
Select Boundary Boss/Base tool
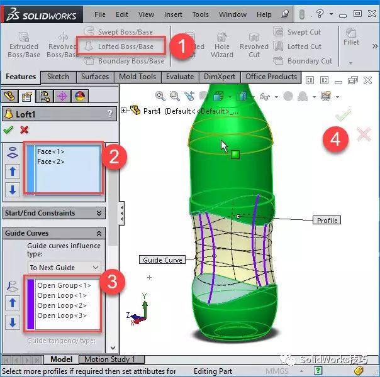(124, 61)
